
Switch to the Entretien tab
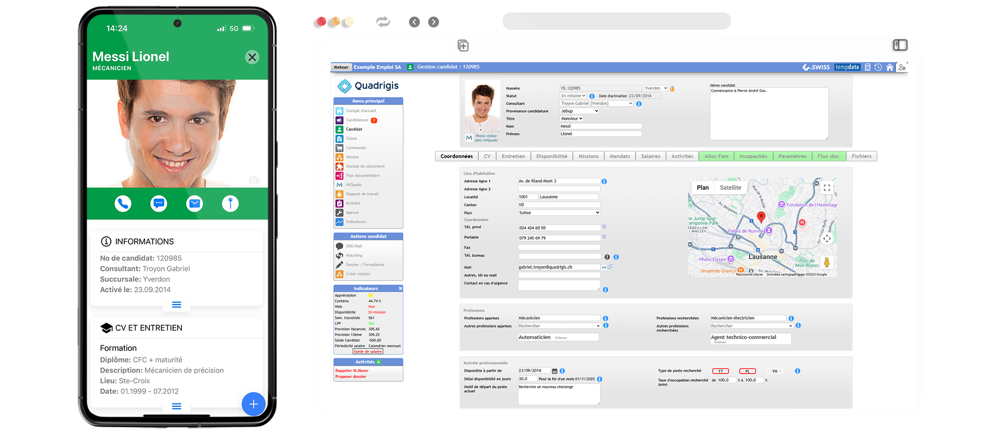coord(513,156)
